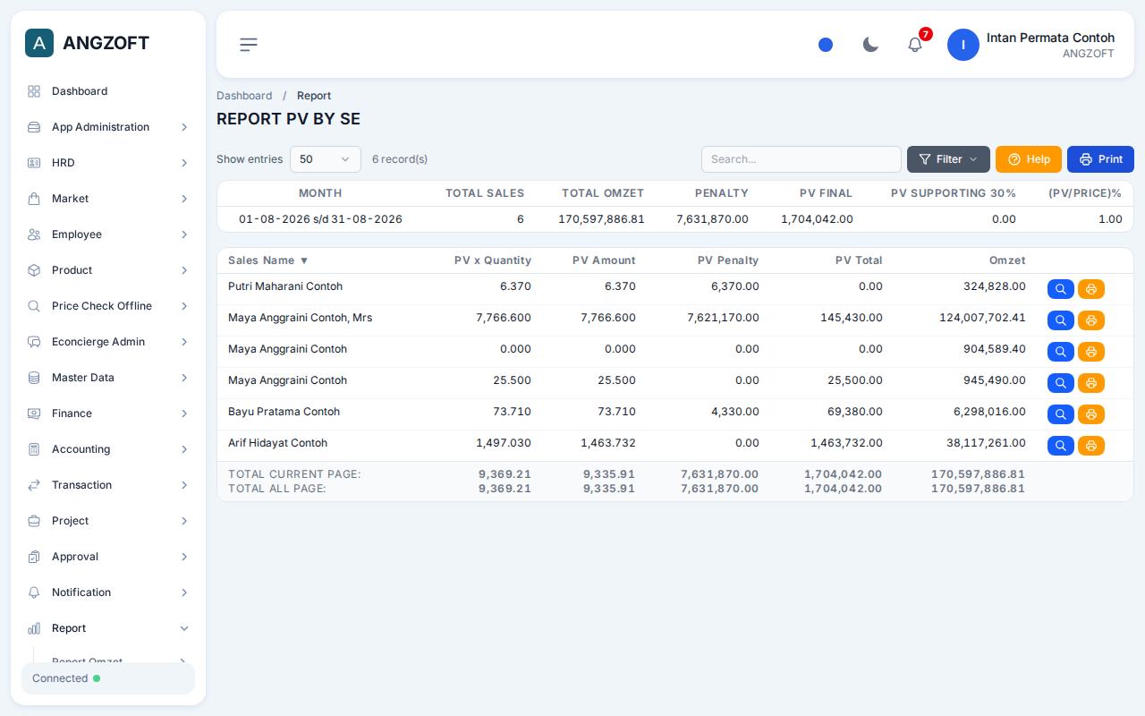
Task: Click the Print button above table
Action: [1100, 159]
